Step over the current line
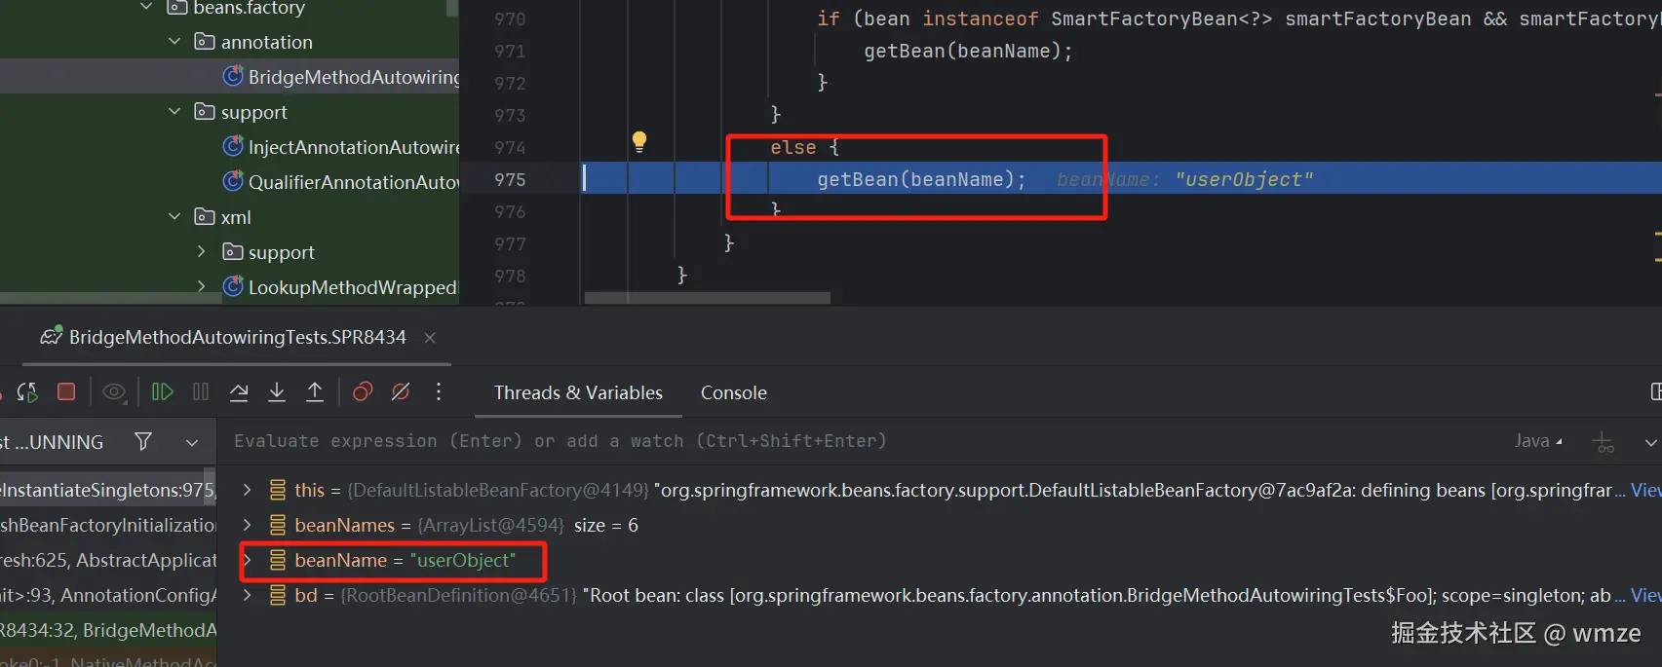Viewport: 1662px width, 667px height. pyautogui.click(x=239, y=392)
